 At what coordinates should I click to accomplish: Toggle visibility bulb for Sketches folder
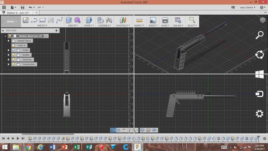13,60
